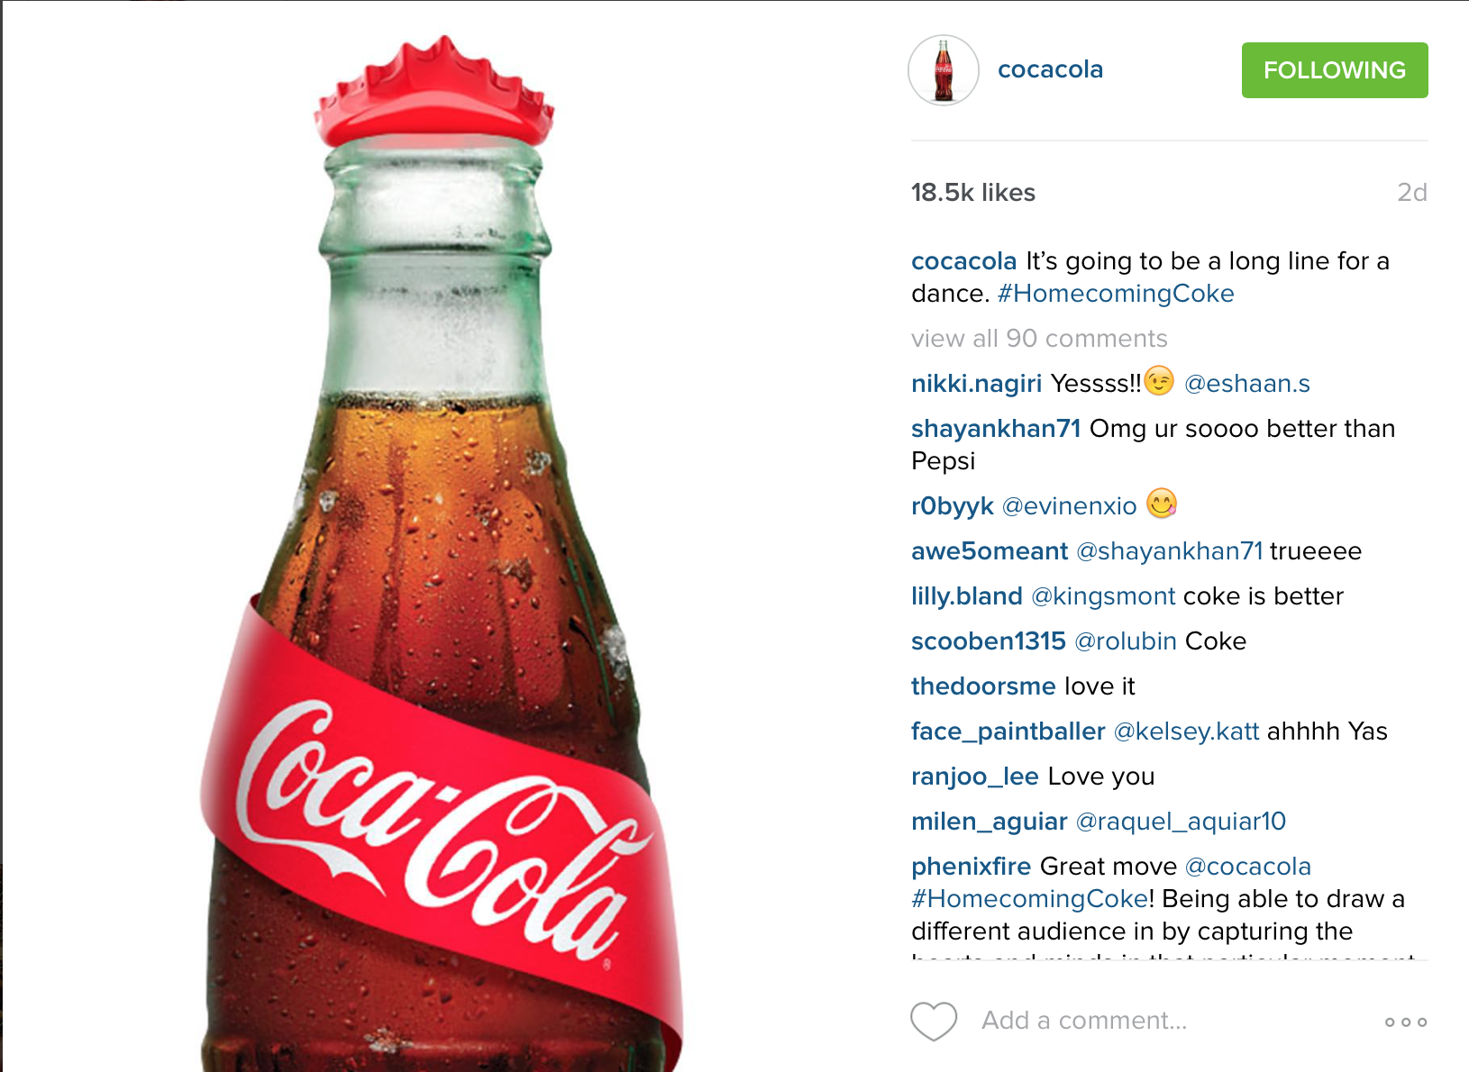The height and width of the screenshot is (1072, 1469).
Task: Open scooben1315's profile
Action: coord(988,641)
